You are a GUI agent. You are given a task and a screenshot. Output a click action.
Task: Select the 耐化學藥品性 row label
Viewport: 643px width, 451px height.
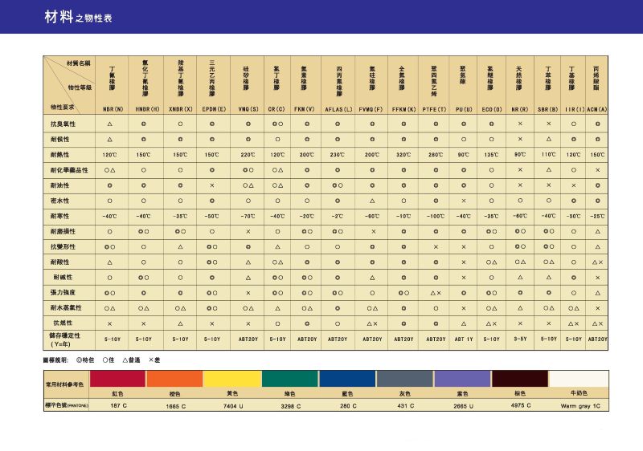[68, 170]
